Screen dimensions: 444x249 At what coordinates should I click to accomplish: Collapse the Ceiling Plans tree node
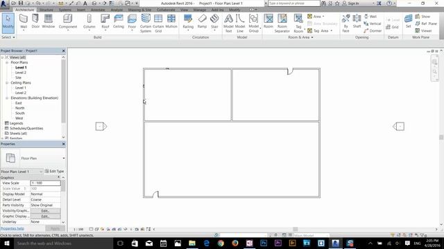(7, 83)
